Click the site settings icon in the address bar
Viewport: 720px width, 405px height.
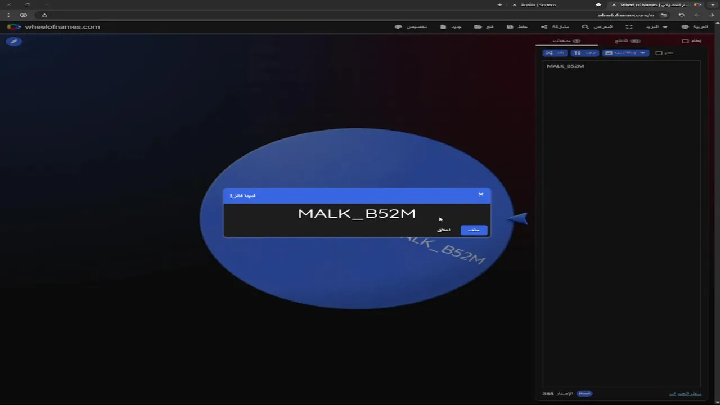coord(664,15)
